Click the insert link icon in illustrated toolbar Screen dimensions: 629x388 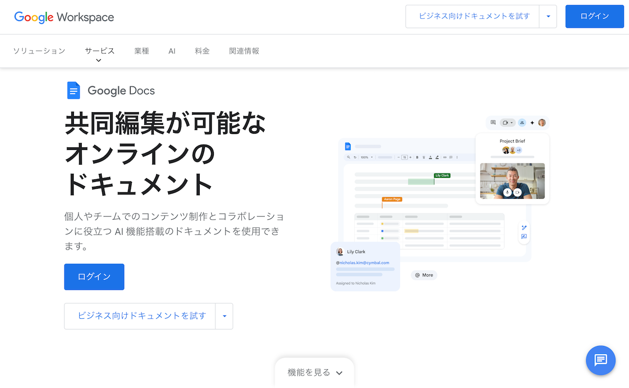[x=444, y=157]
